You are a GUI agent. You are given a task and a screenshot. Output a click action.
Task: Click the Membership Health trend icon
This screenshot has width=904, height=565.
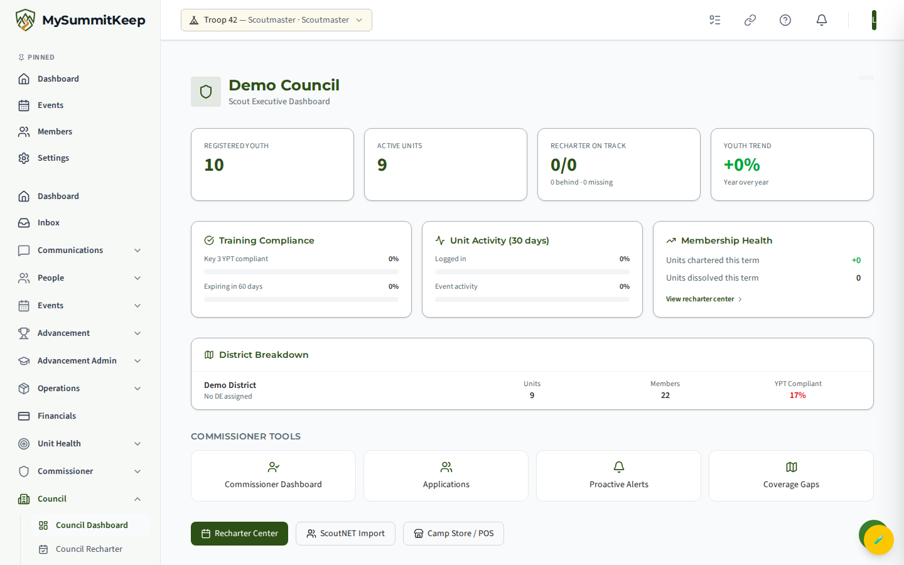671,240
